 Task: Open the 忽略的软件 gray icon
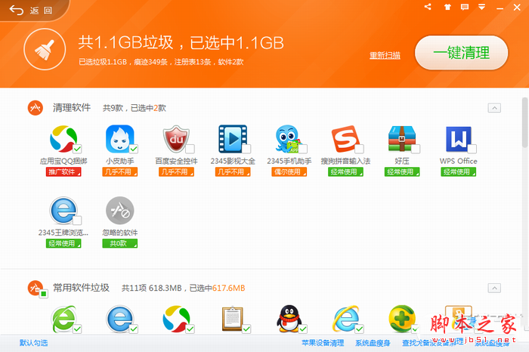[x=119, y=211]
